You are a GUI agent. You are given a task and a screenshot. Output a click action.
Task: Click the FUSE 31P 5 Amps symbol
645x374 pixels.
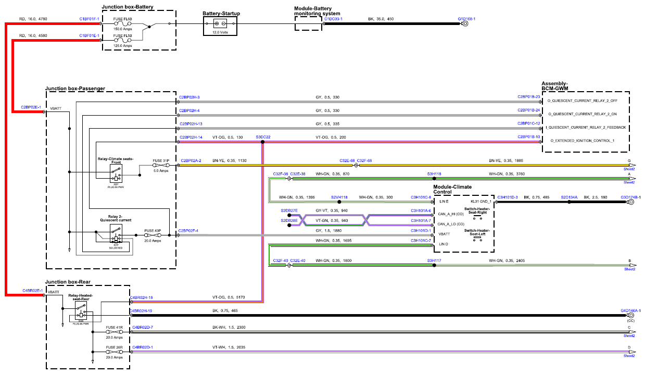pos(160,165)
